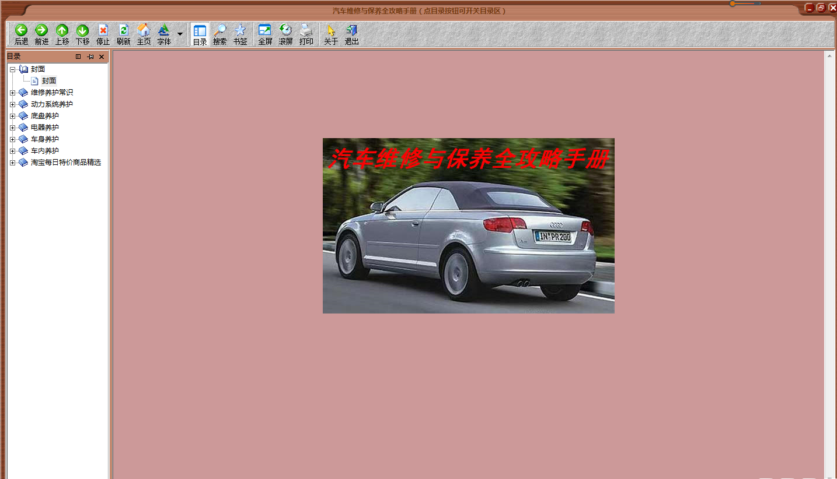837x479 pixels.
Task: Expand the 维修养护常识 node
Action: (x=13, y=93)
